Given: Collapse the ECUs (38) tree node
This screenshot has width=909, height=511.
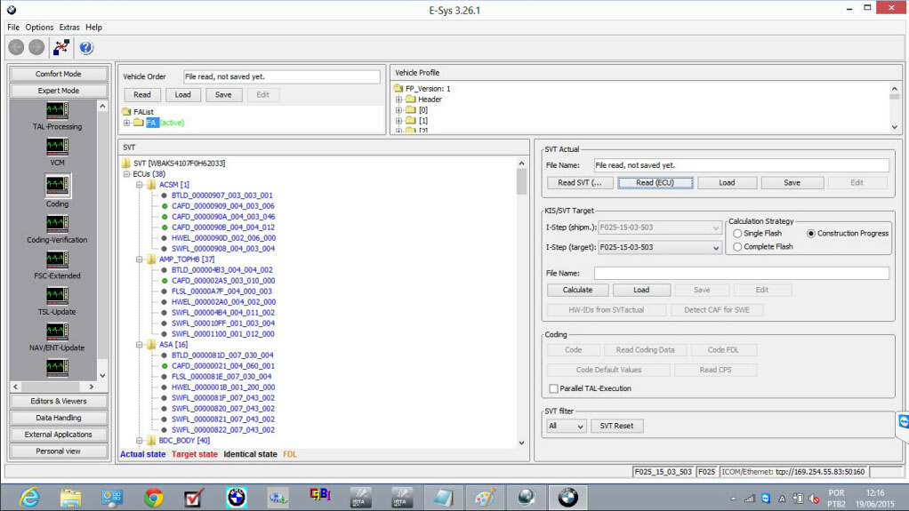Looking at the screenshot, I should pos(126,174).
